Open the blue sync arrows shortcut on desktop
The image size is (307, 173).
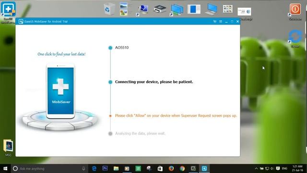tap(295, 38)
